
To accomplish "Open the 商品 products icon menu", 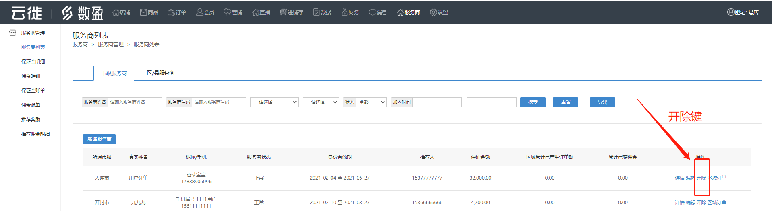I will pyautogui.click(x=143, y=12).
